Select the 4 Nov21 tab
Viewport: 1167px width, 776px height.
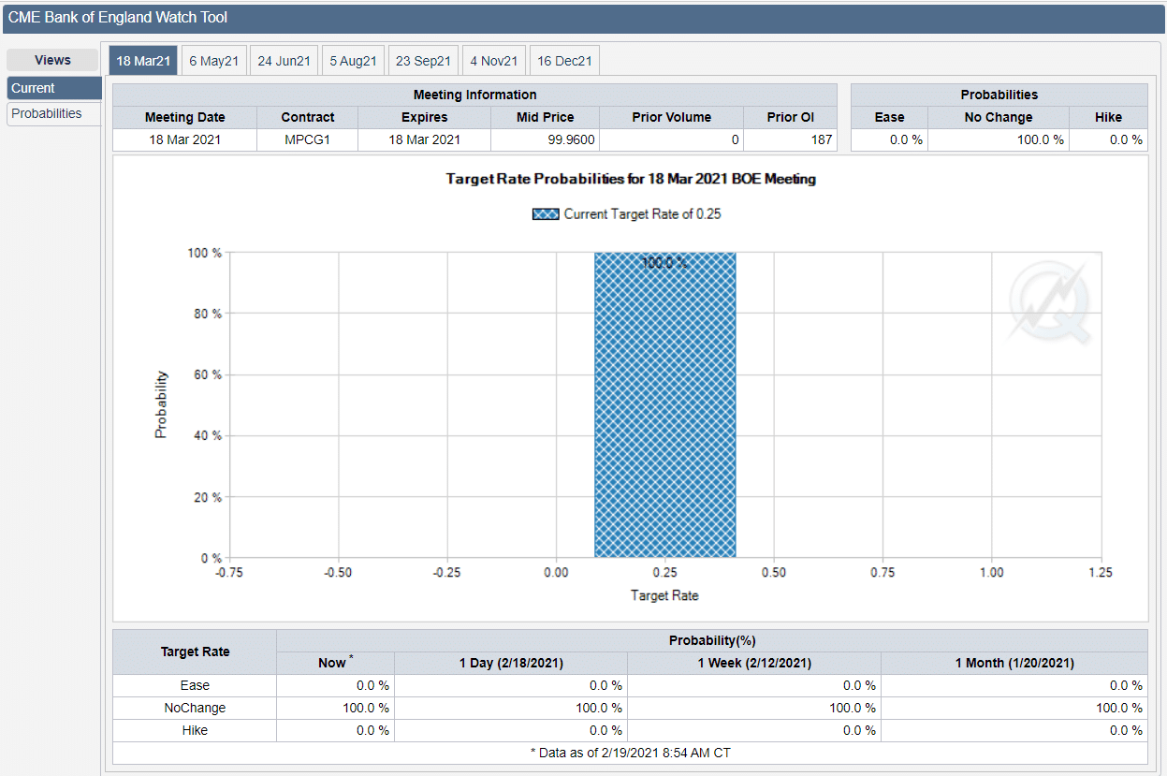[493, 61]
